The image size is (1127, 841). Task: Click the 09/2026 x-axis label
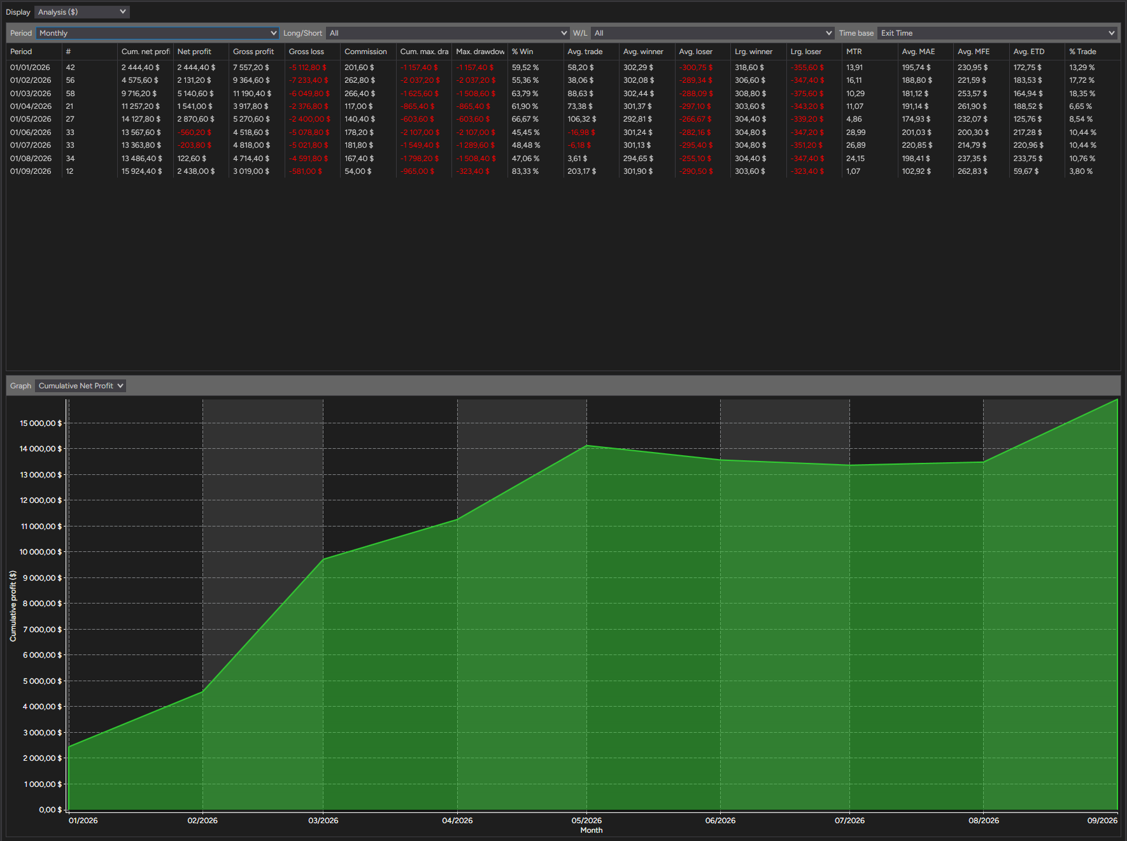[x=1102, y=821]
